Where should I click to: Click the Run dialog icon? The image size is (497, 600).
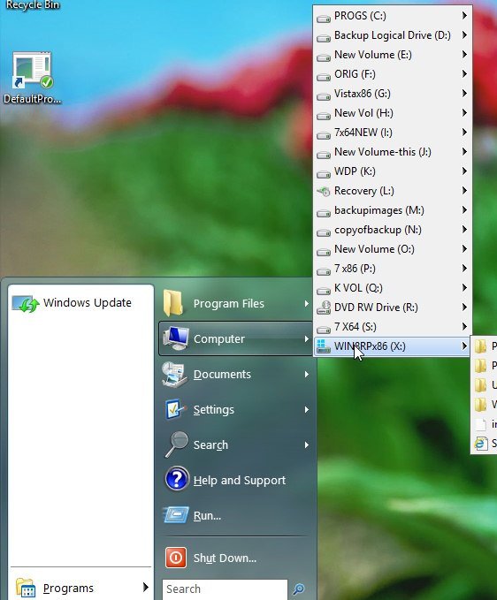tap(176, 514)
